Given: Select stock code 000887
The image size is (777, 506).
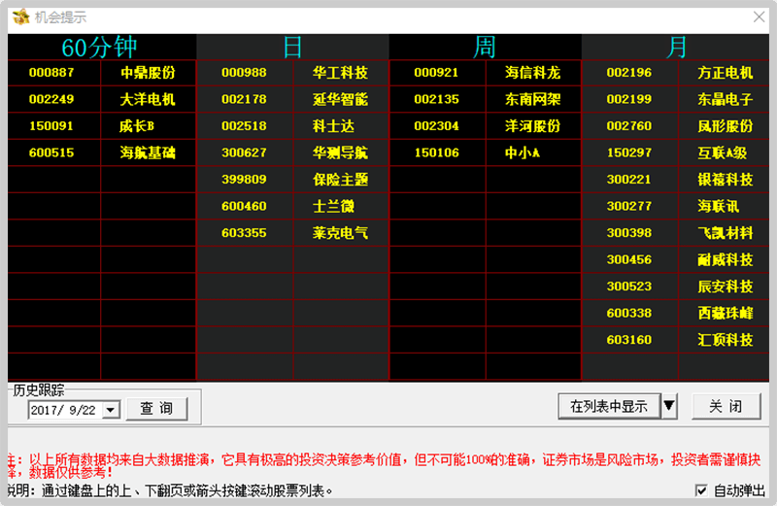Looking at the screenshot, I should pos(51,73).
